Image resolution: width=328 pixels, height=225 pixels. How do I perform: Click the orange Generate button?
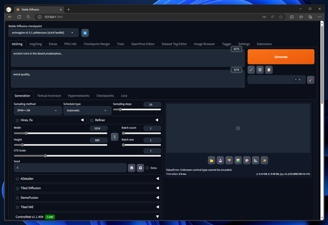point(281,57)
